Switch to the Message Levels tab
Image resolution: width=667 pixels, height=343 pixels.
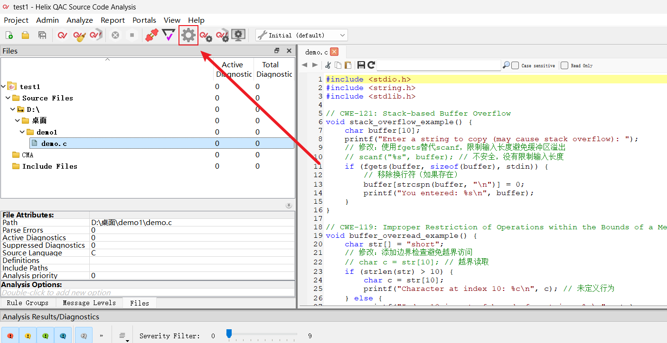(89, 303)
